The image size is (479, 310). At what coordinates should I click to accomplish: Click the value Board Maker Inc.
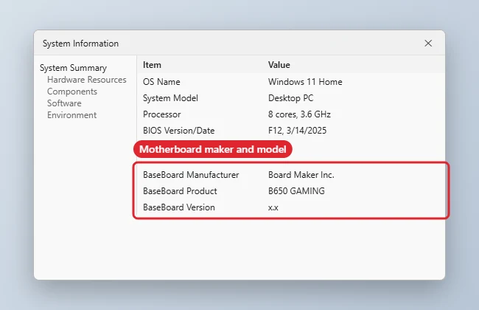(x=301, y=175)
